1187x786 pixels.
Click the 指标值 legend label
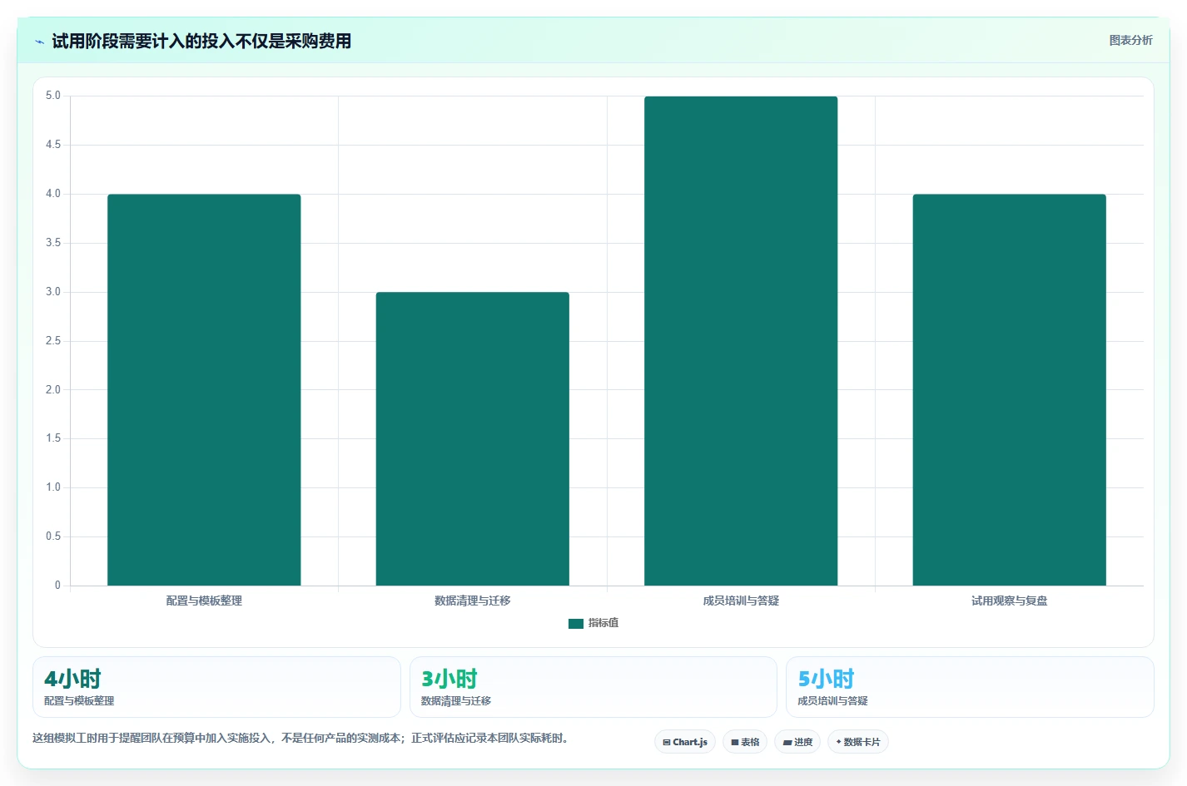pyautogui.click(x=603, y=623)
